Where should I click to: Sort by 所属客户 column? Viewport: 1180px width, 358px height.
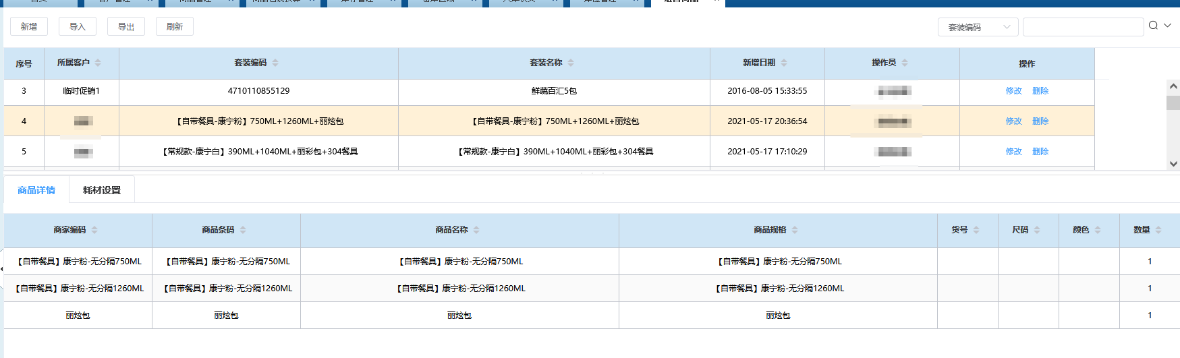(98, 63)
